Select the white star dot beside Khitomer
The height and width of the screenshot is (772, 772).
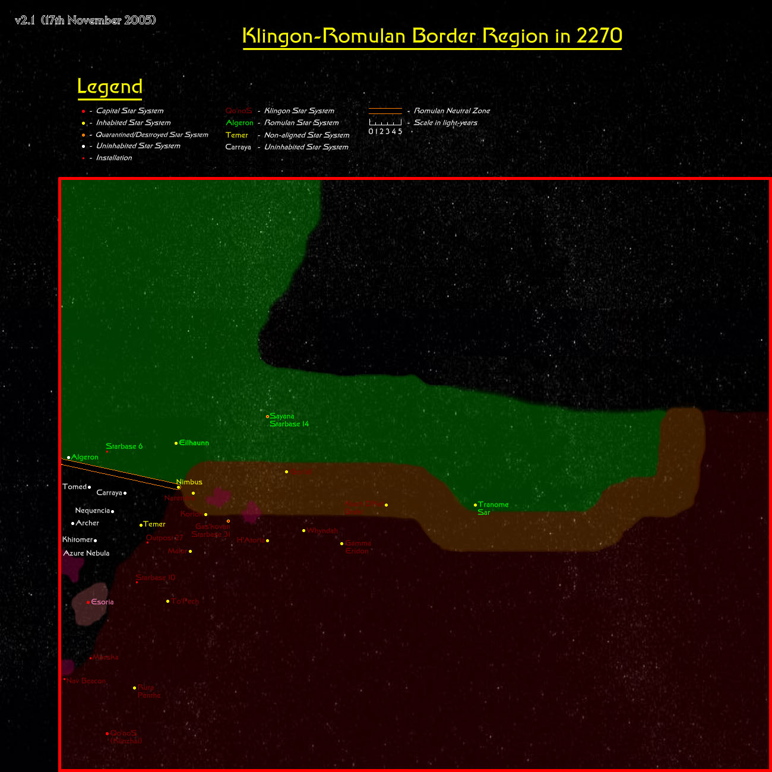95,540
